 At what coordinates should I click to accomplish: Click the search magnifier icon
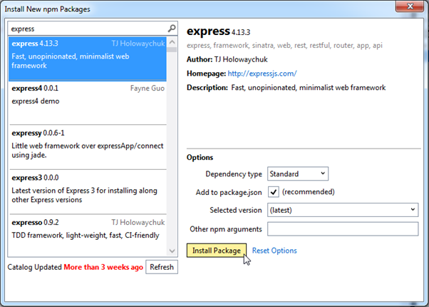click(171, 29)
